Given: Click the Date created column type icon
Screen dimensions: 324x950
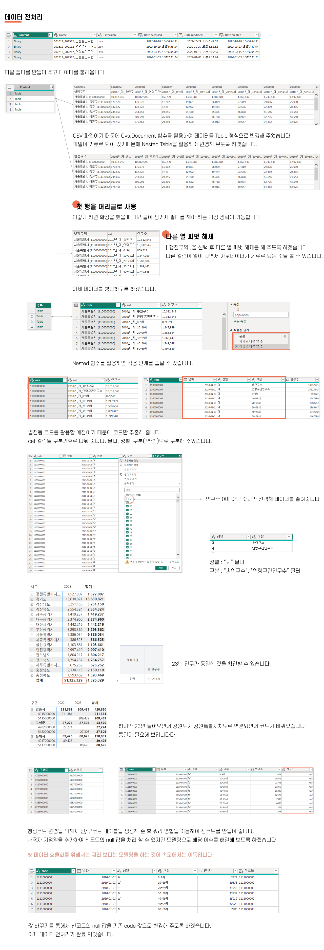Looking at the screenshot, I should (221, 35).
